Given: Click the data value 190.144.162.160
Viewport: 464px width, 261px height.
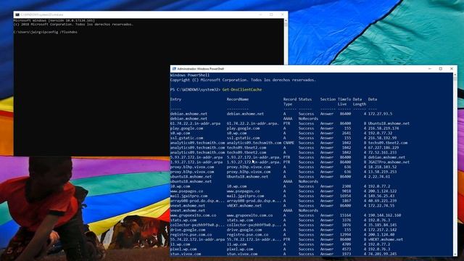Looking at the screenshot, I should tap(385, 215).
